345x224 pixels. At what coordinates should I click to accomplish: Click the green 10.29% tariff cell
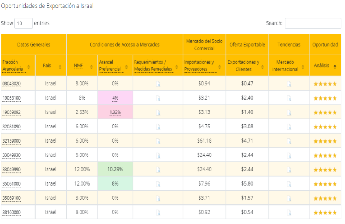(115, 169)
